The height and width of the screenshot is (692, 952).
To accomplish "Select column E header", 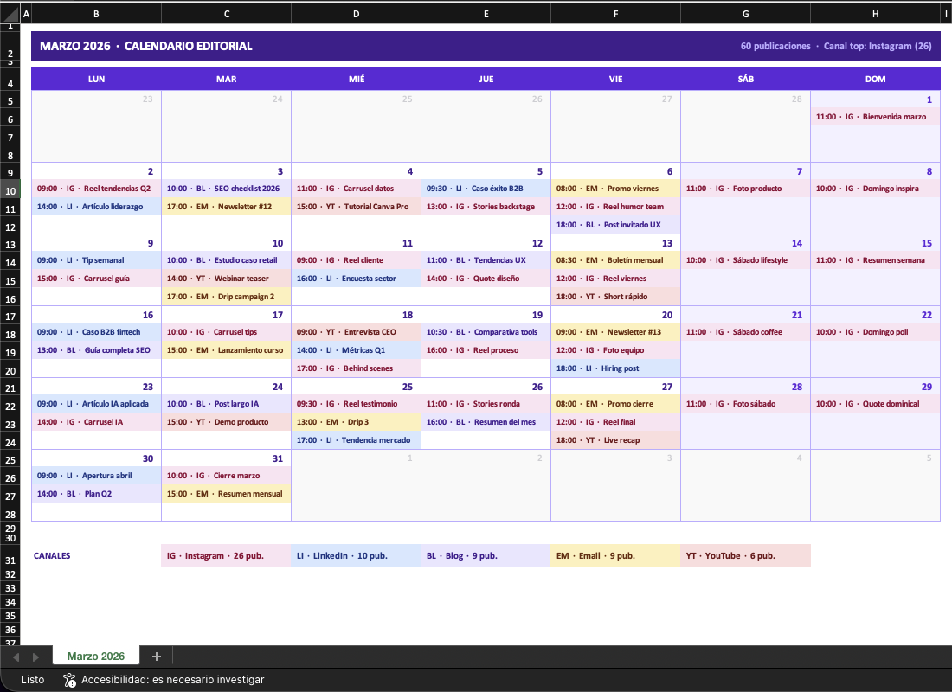I will coord(486,13).
